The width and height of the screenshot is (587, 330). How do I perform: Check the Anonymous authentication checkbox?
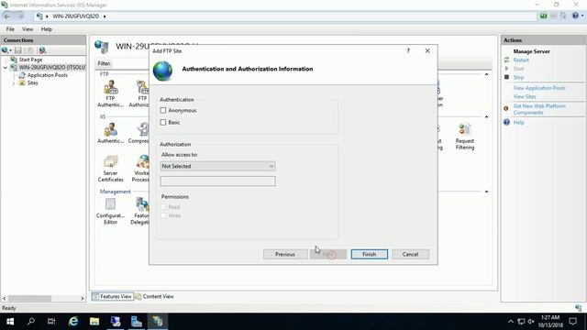point(163,110)
